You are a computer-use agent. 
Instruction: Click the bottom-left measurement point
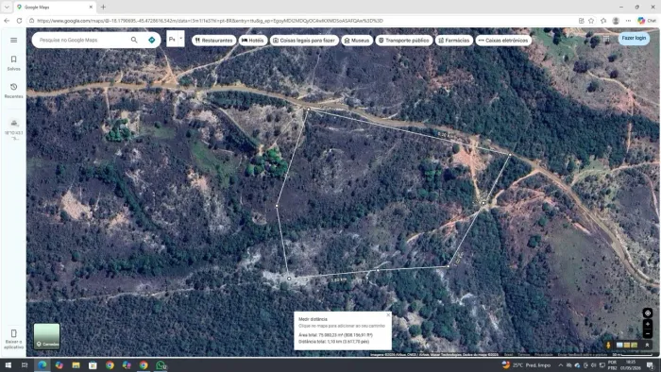289,279
